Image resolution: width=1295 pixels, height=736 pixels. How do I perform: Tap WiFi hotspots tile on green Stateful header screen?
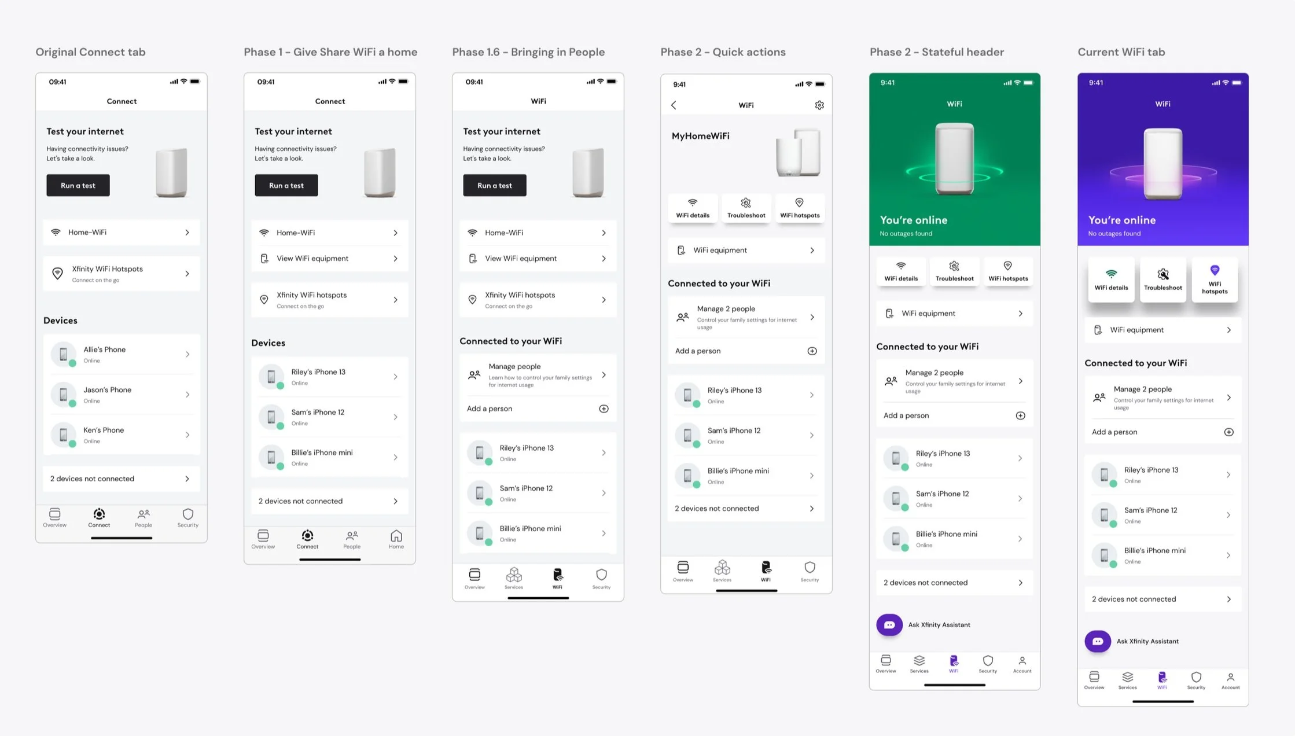coord(1008,271)
